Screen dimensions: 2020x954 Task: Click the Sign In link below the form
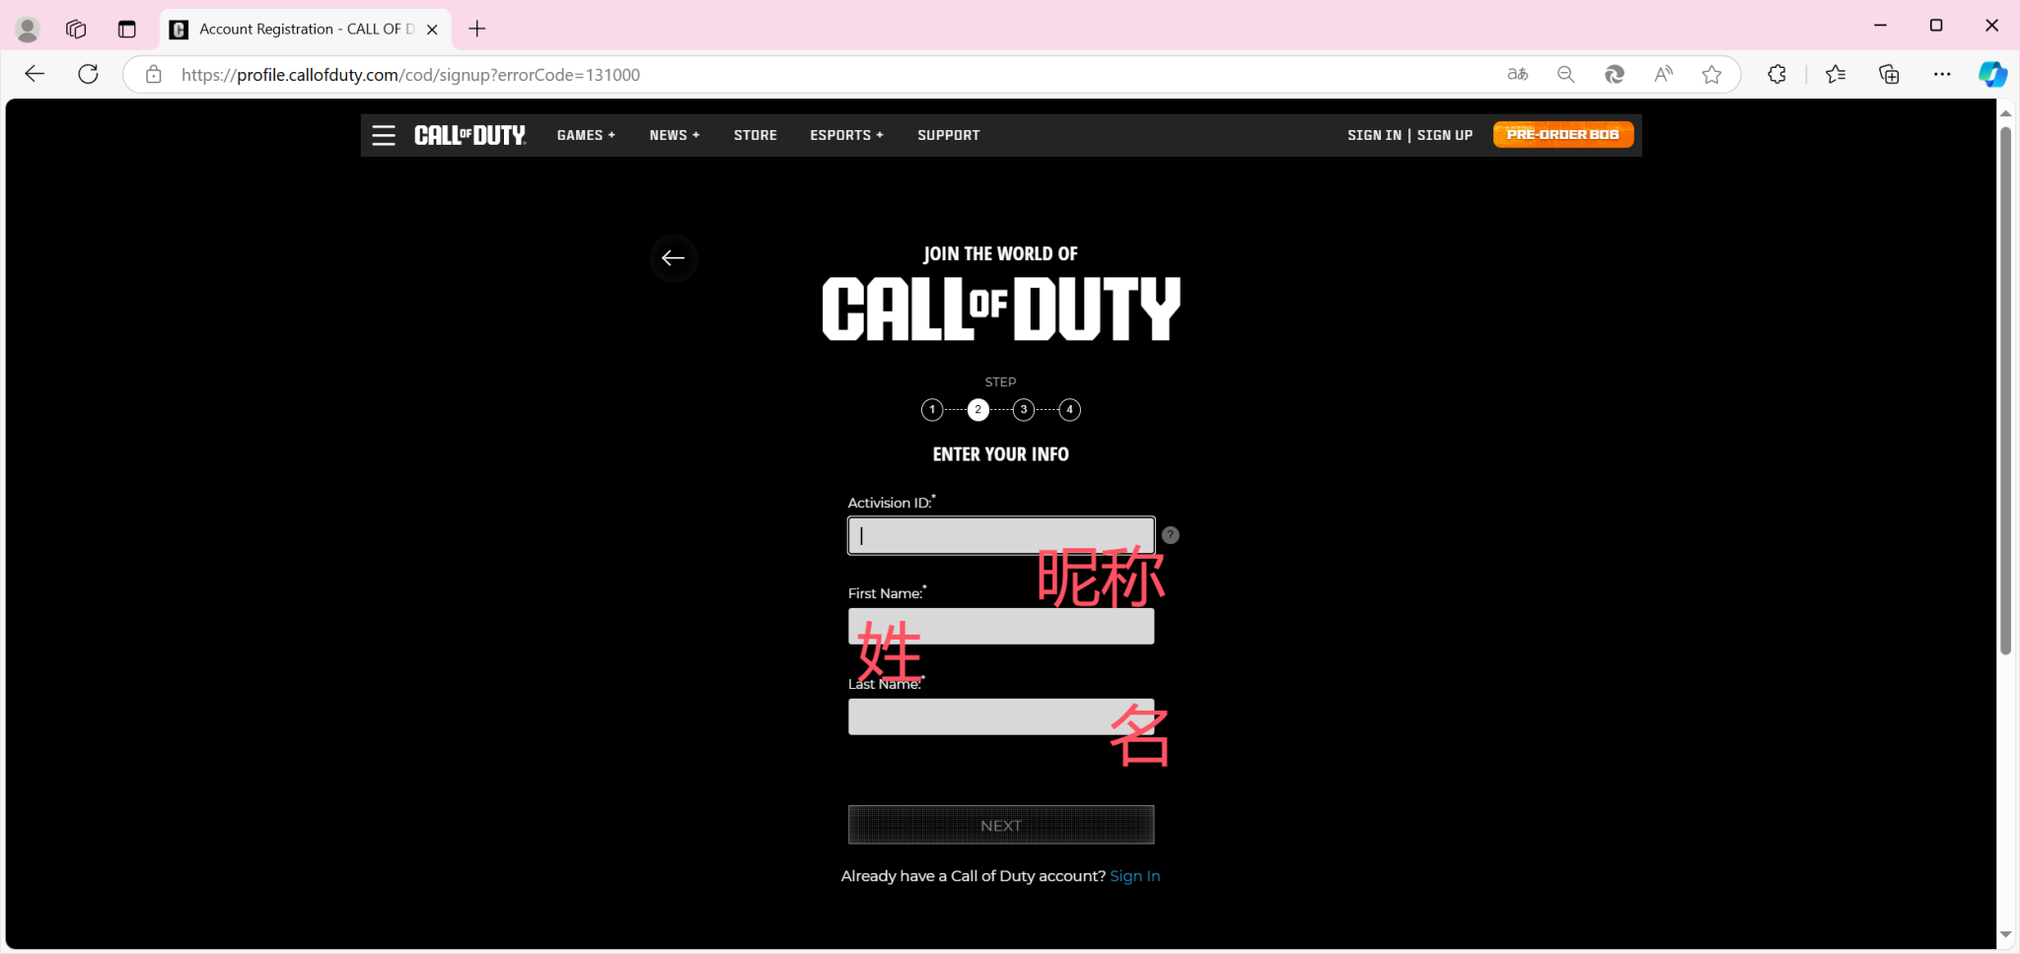(x=1134, y=875)
